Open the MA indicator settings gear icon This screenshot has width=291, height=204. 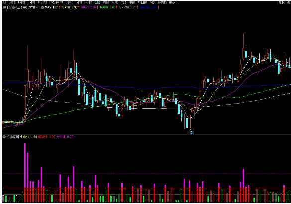(x=42, y=7)
